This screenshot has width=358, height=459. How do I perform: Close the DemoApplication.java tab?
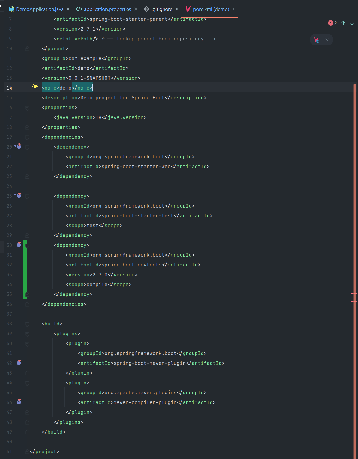coord(68,9)
